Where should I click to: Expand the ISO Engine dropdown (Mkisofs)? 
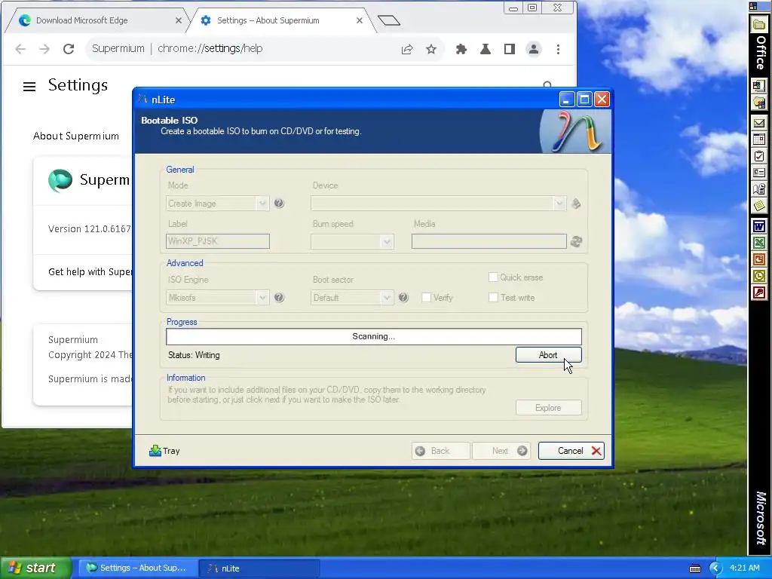pyautogui.click(x=262, y=297)
